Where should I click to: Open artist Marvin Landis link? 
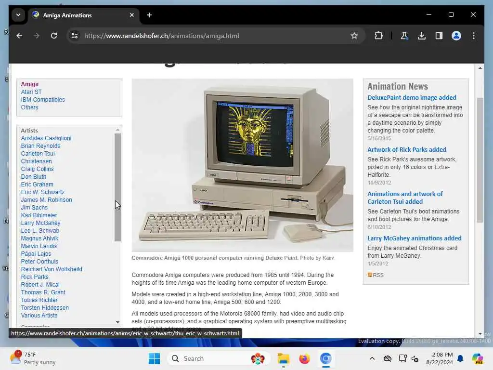(x=39, y=246)
